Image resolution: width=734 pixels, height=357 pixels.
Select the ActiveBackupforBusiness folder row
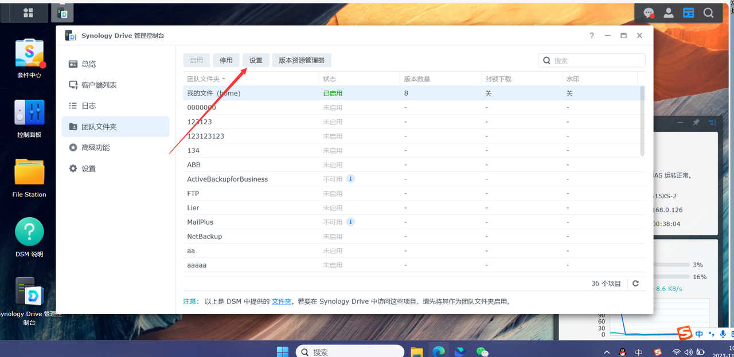[411, 179]
